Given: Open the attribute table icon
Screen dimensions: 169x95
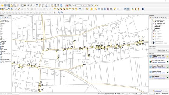Looking at the screenshot, I should 98,9.
